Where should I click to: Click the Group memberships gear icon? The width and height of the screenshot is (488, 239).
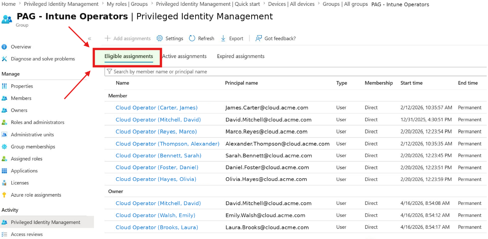pos(4,146)
